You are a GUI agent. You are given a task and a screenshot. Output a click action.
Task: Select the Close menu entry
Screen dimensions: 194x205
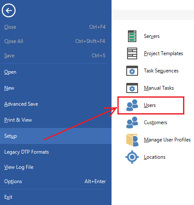click(x=56, y=27)
